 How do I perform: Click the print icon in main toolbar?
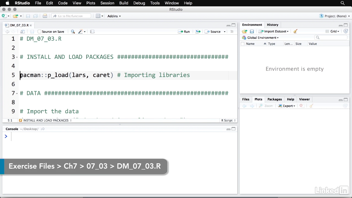tap(45, 16)
